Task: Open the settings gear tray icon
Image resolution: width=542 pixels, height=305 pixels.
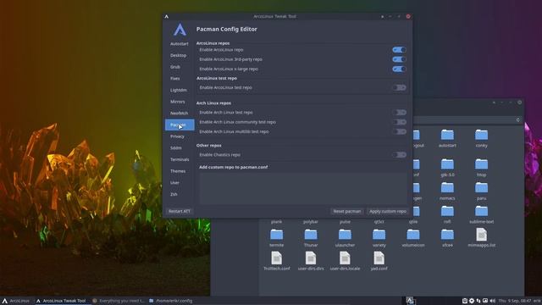Action: coord(472,301)
